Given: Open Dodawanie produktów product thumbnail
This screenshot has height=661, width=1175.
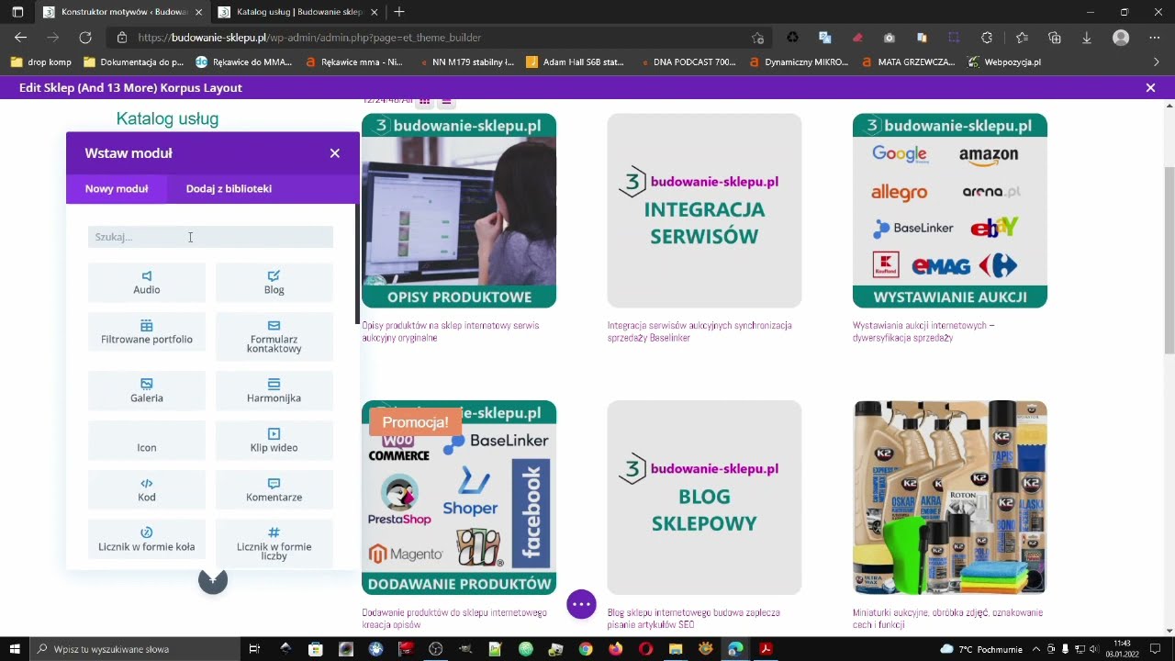Looking at the screenshot, I should click(459, 498).
